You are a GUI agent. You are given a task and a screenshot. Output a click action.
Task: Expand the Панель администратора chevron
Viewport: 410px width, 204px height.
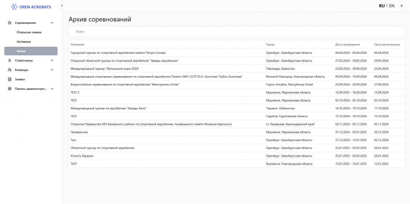pos(52,89)
